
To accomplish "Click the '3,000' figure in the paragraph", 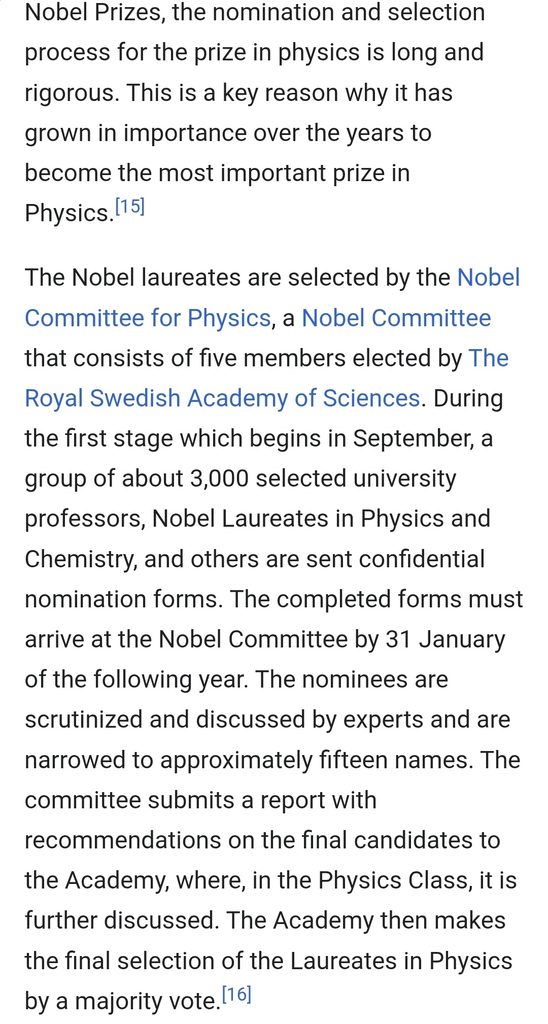I will tap(219, 479).
